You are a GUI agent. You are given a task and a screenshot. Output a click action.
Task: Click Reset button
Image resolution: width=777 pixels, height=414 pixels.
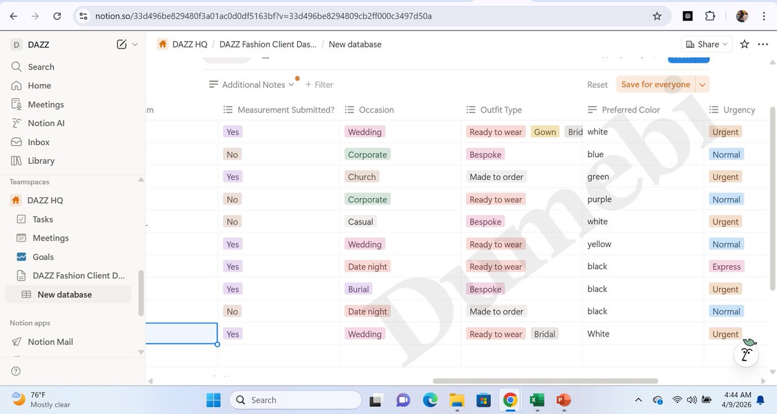pos(598,85)
